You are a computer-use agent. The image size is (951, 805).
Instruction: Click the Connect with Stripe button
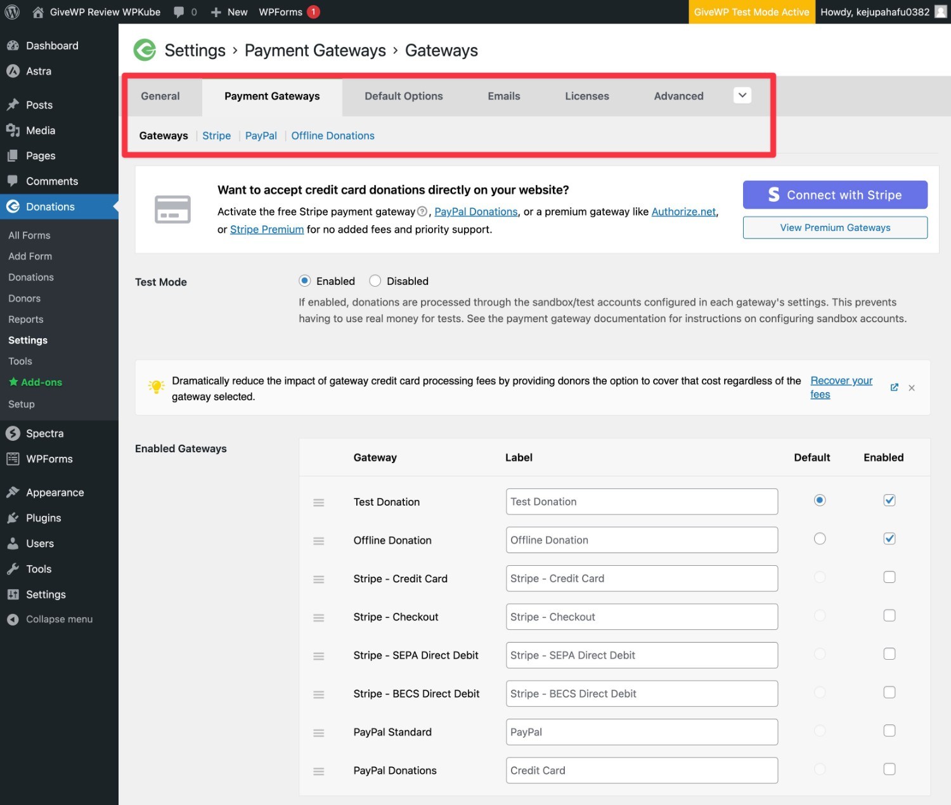click(835, 195)
